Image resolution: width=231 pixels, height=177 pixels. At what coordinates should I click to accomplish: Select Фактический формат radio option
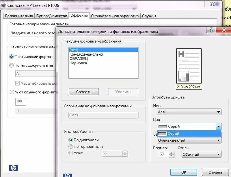point(11,57)
